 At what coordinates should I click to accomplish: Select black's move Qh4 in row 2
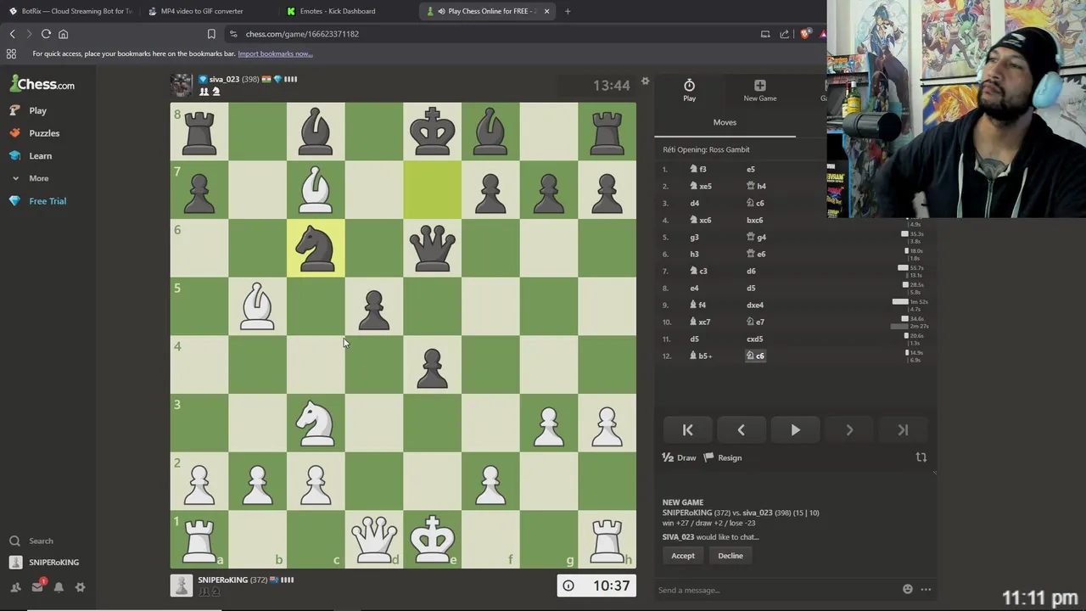(x=756, y=186)
